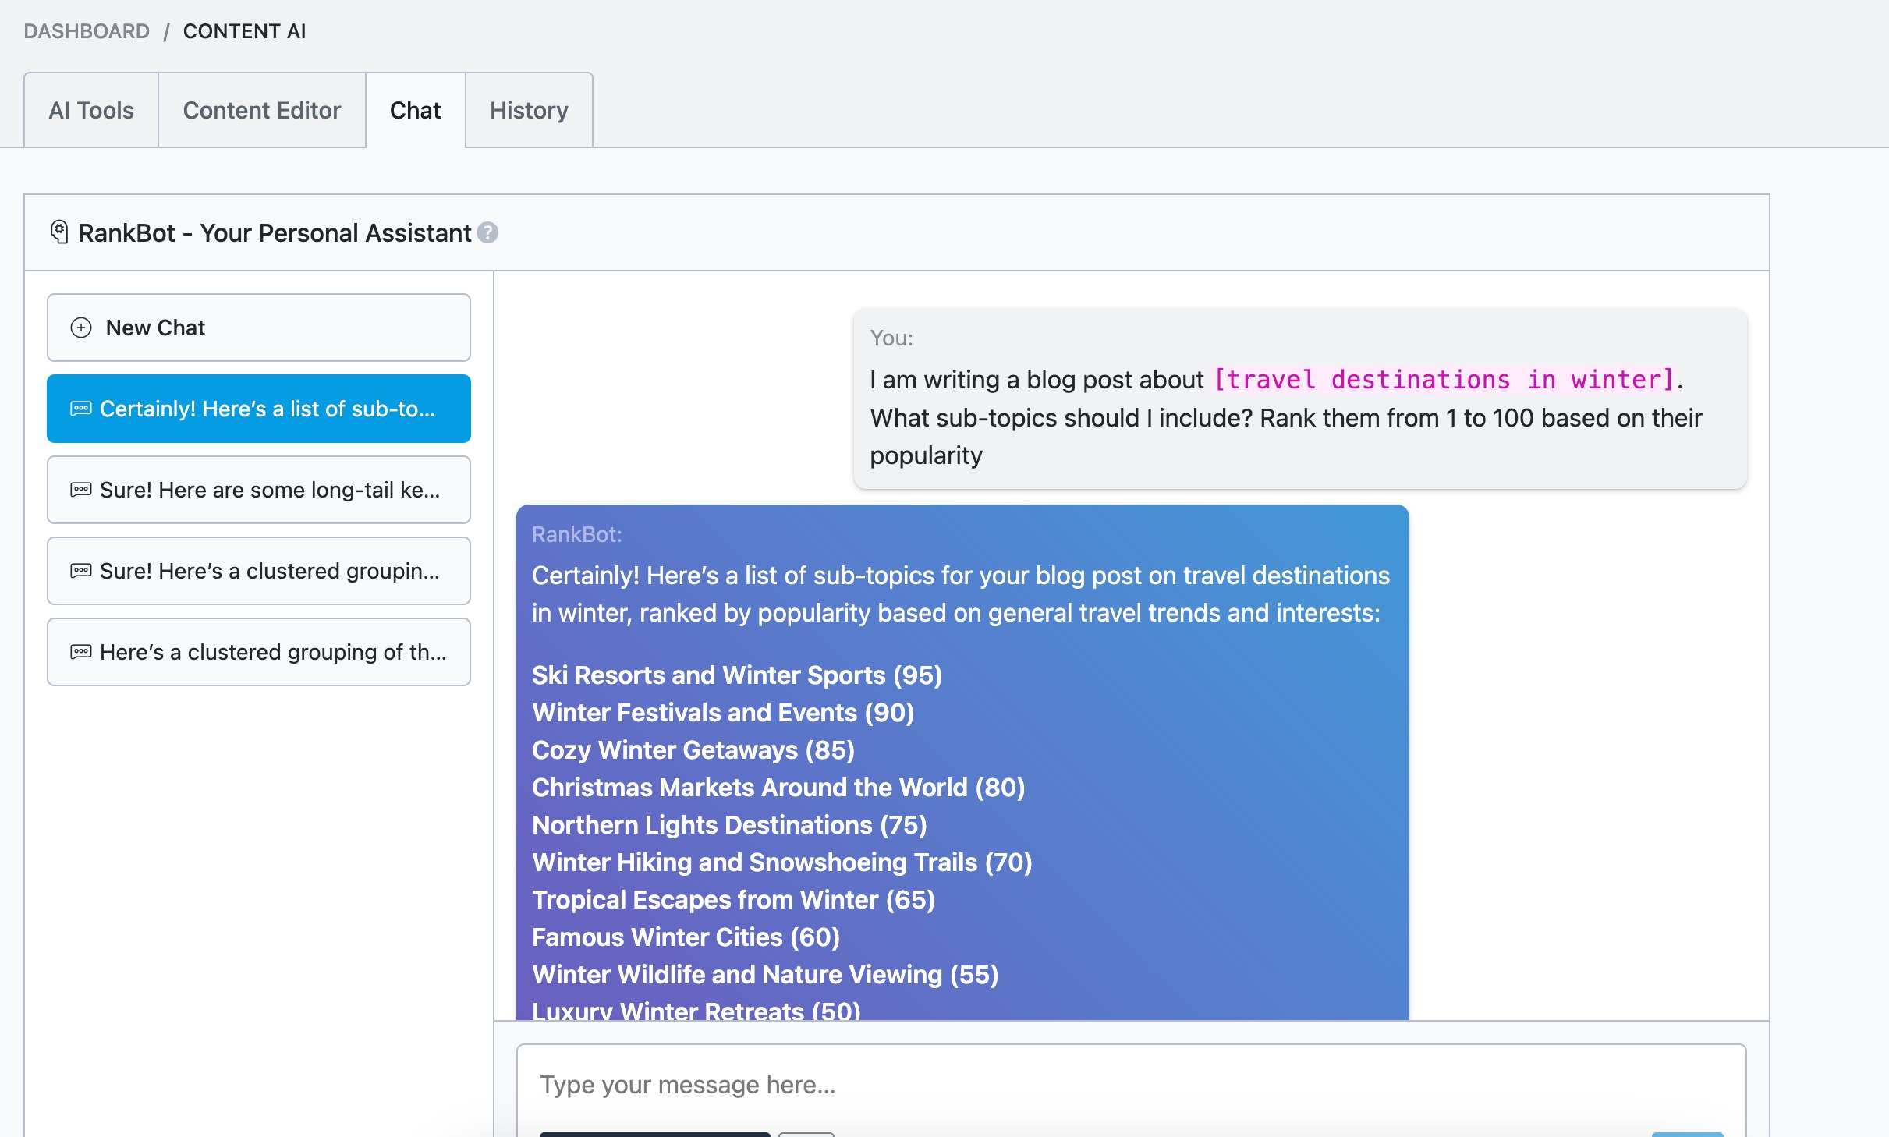Expand the third sidebar chat item
The width and height of the screenshot is (1889, 1137).
pyautogui.click(x=259, y=571)
